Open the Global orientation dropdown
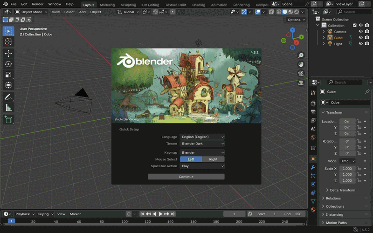The image size is (373, 233). tap(128, 12)
